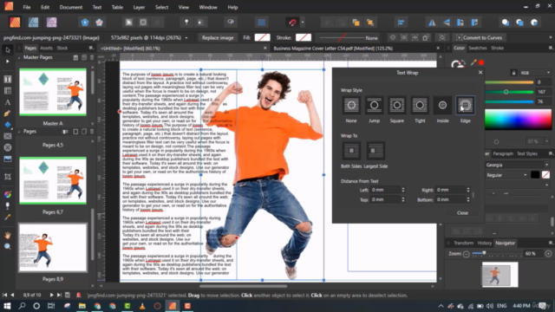Collapse the Master Pages section
The image size is (555, 312).
(19, 57)
